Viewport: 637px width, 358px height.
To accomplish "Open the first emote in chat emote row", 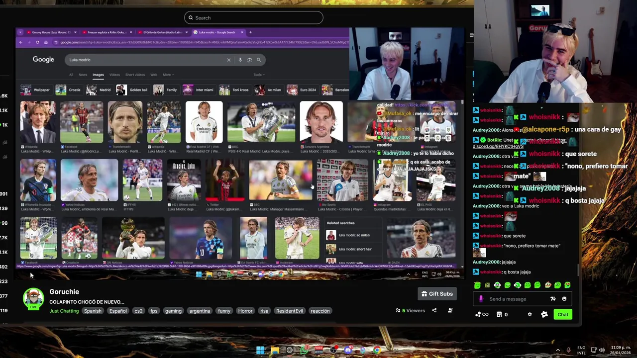I will 477,285.
